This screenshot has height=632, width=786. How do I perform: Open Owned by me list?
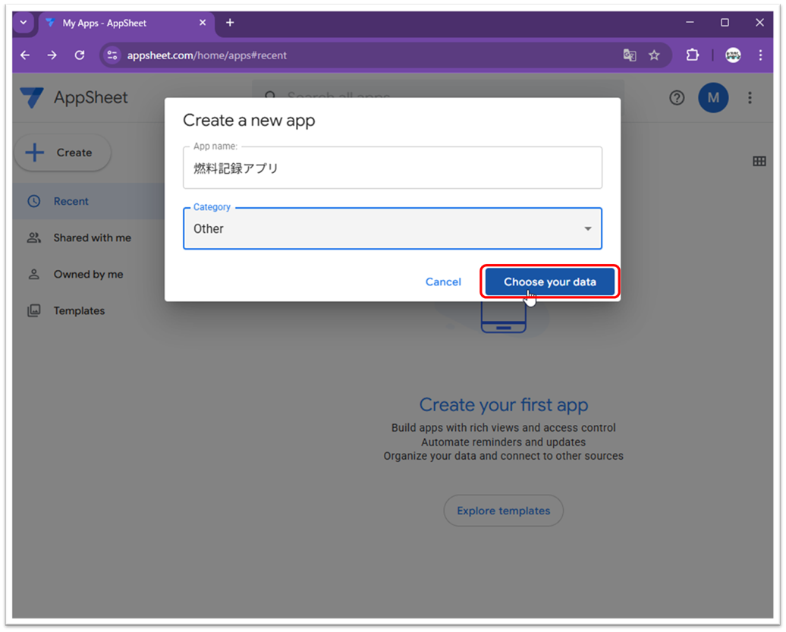tap(88, 274)
